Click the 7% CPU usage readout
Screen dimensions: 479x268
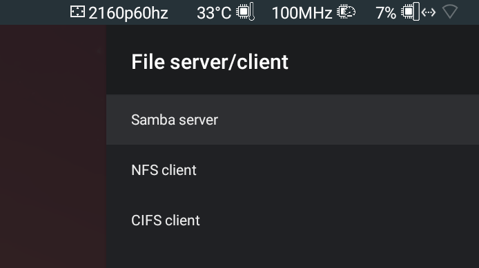386,13
